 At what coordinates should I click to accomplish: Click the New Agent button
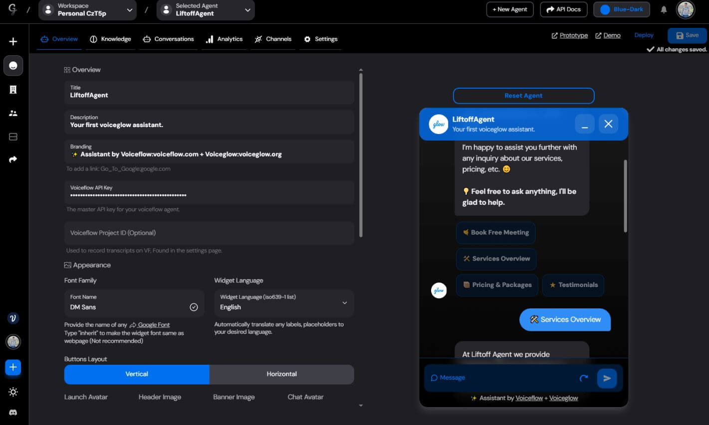click(x=510, y=9)
